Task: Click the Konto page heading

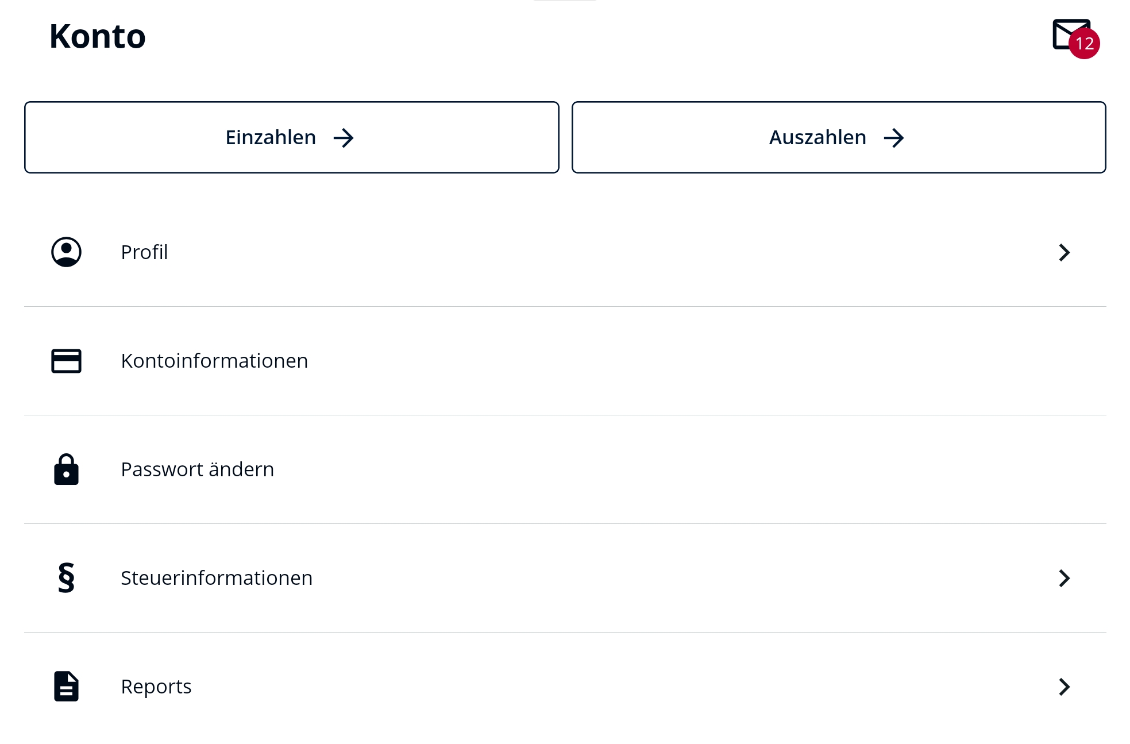Action: point(98,37)
